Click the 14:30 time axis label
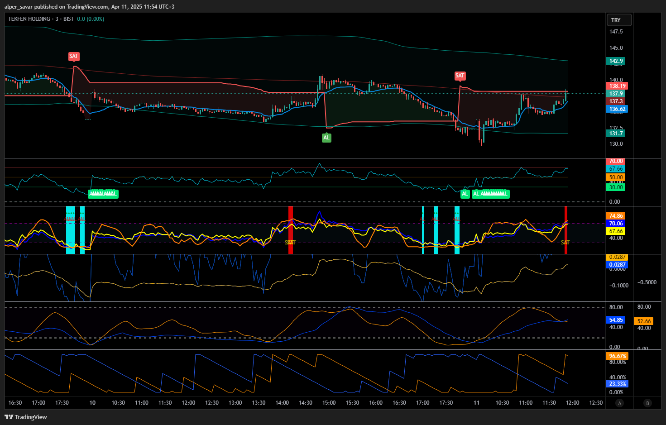This screenshot has width=666, height=425. [x=306, y=403]
